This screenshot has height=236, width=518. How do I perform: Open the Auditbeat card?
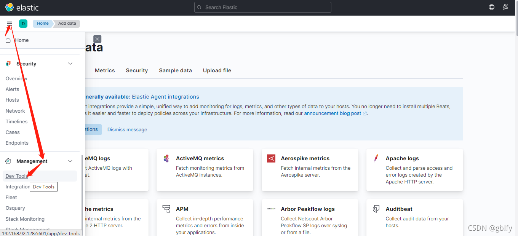tap(415, 218)
